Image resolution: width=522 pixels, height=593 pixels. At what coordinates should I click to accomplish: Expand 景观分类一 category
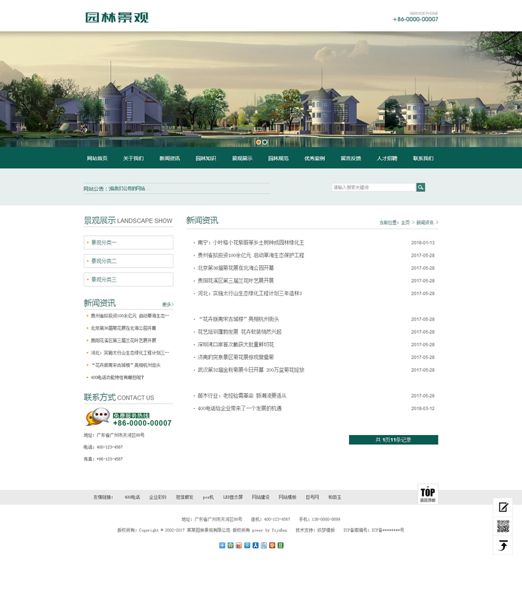[129, 243]
